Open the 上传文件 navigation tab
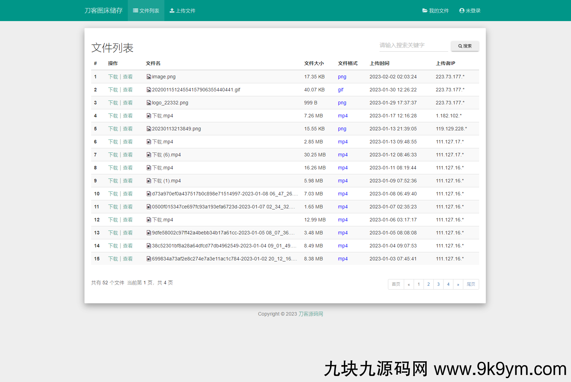 click(182, 11)
